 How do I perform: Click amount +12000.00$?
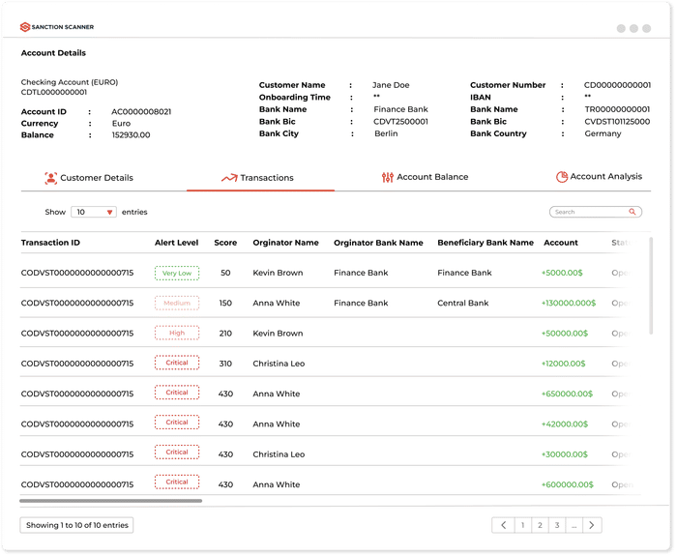coord(563,364)
